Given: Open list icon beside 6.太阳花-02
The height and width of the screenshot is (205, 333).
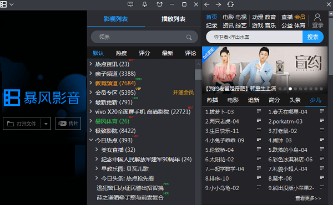Looking at the screenshot, I should 259,158.
